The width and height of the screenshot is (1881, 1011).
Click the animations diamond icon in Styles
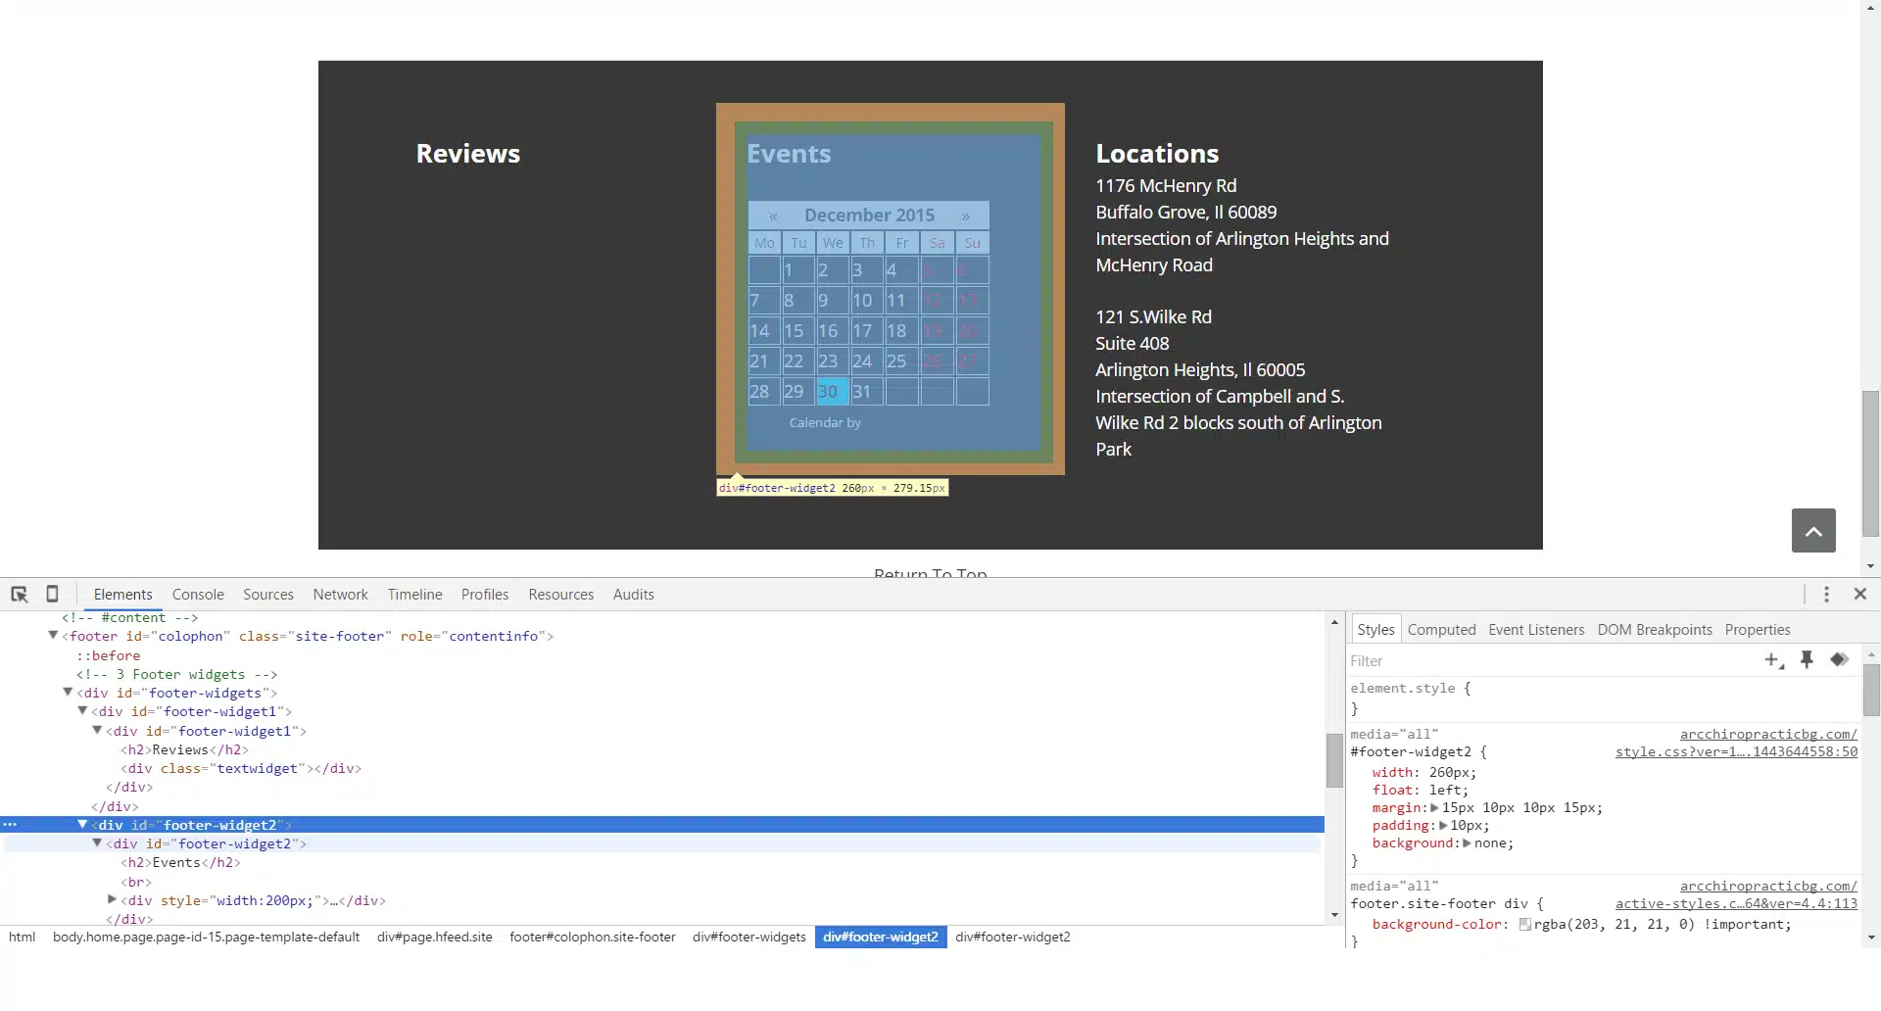coord(1839,660)
